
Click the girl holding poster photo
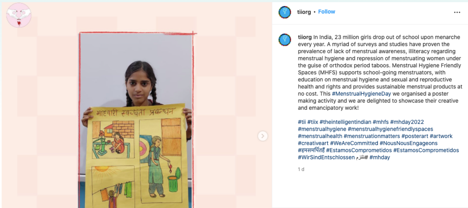pyautogui.click(x=136, y=120)
